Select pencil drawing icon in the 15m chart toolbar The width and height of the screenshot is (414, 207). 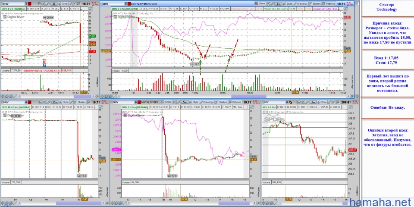pos(71,102)
